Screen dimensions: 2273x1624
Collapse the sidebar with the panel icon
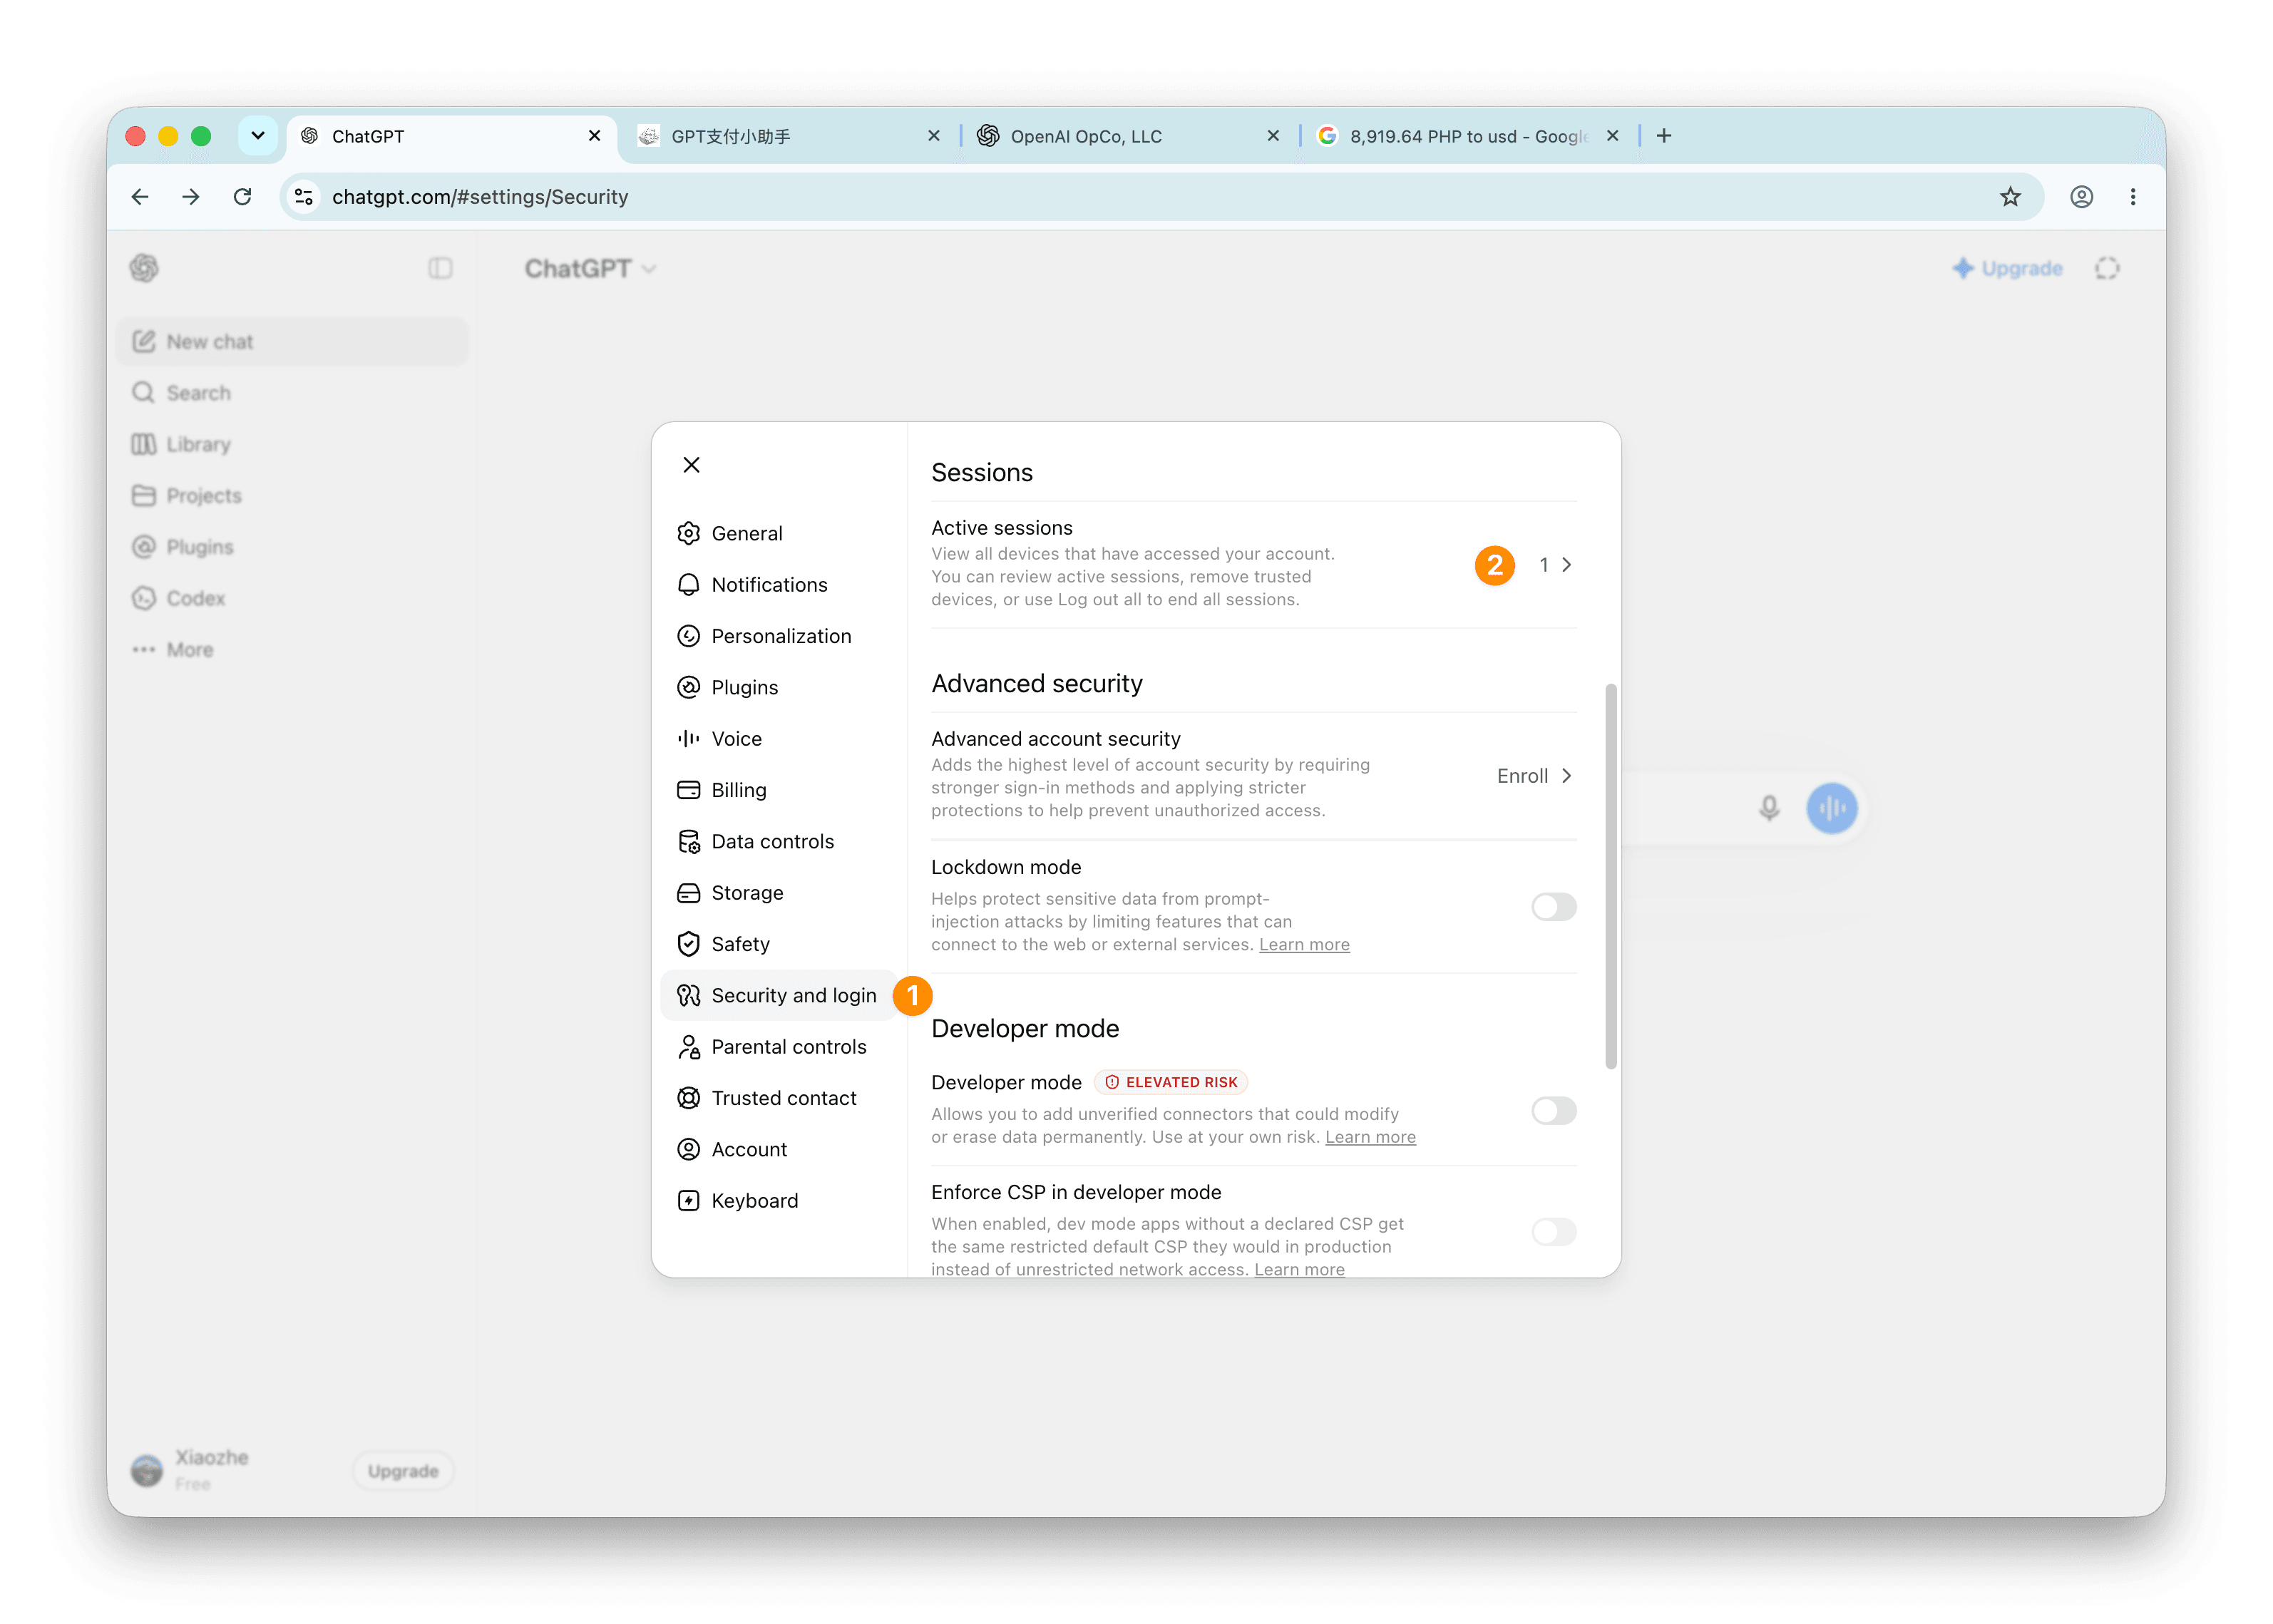[440, 268]
